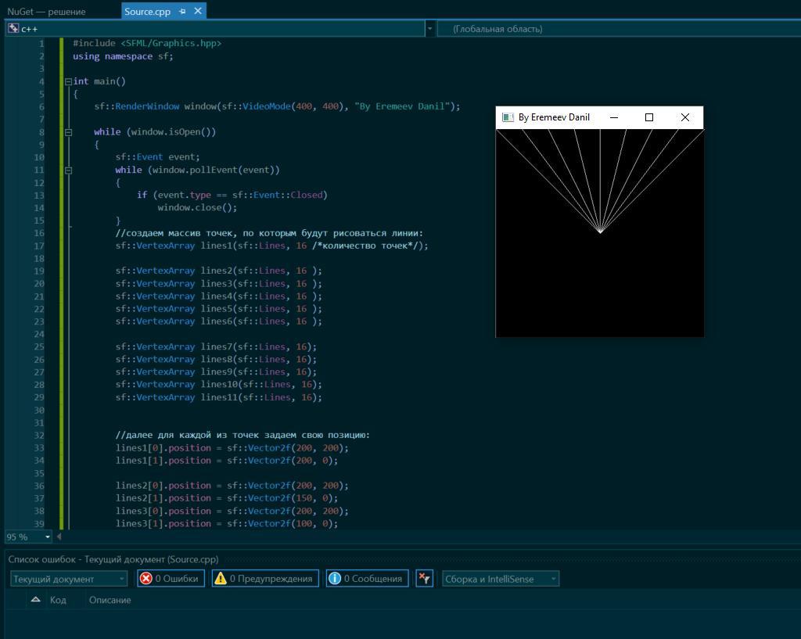Maximize the By Eremeev Danil window

648,117
